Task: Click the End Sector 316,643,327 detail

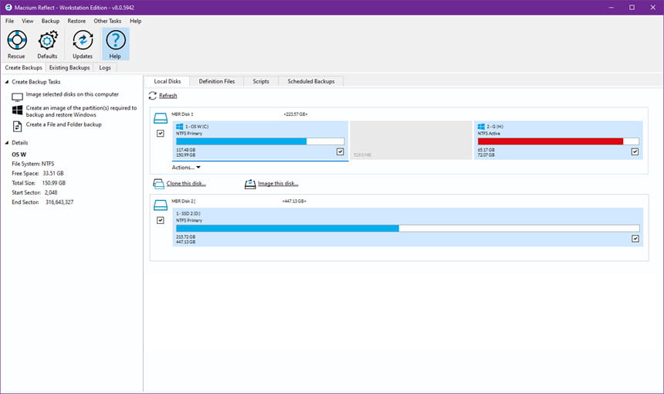Action: pyautogui.click(x=42, y=202)
